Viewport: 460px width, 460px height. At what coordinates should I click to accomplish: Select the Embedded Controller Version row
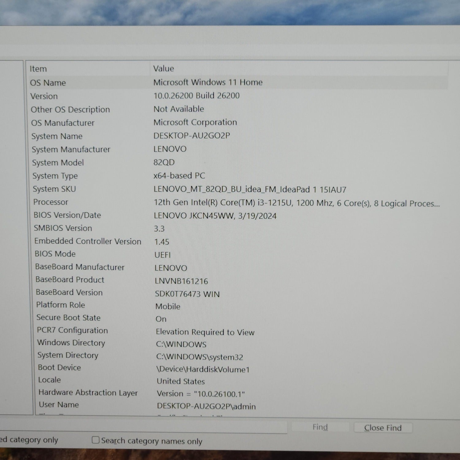tap(88, 241)
